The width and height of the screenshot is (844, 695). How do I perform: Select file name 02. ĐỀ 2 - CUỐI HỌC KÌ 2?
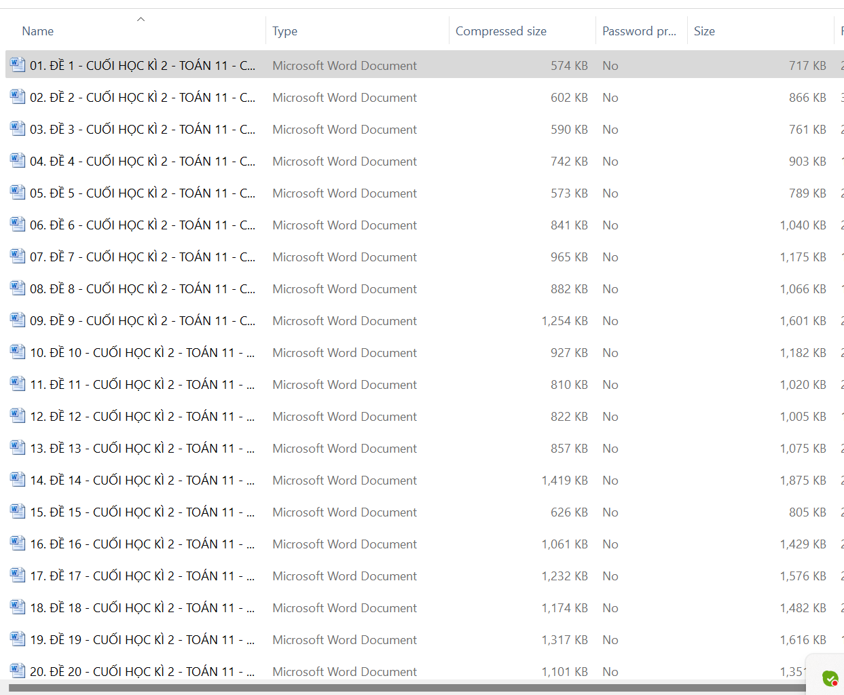(143, 98)
